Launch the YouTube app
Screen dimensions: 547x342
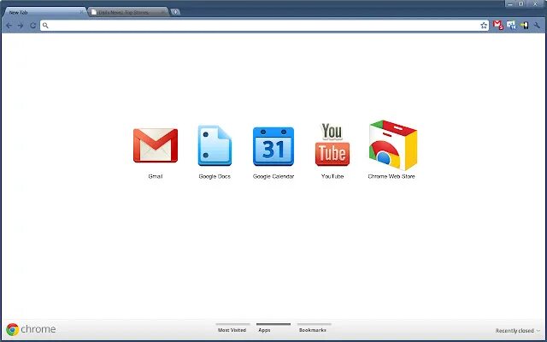pyautogui.click(x=332, y=144)
